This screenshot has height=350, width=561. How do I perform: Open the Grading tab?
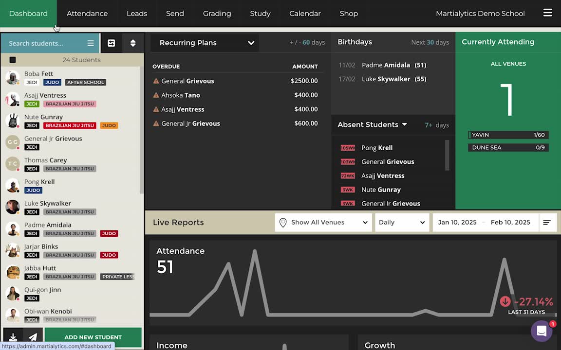click(217, 14)
